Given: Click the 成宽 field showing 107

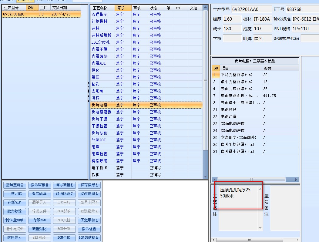Looking at the screenshot, I should [x=262, y=29].
